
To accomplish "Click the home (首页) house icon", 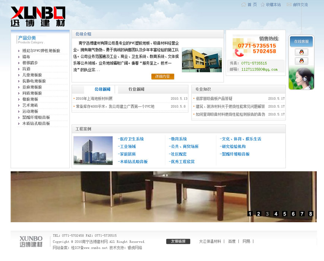I will click(244, 5).
